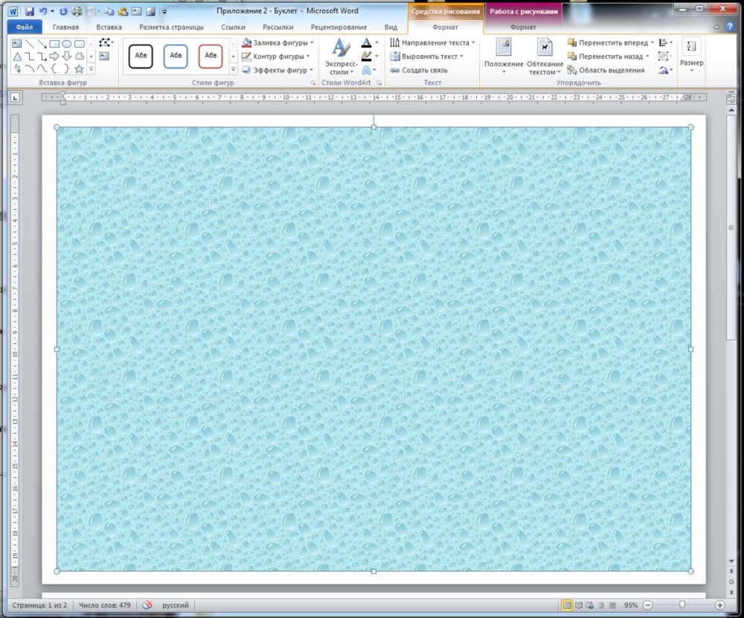The width and height of the screenshot is (744, 618).
Task: Expand the Заливка фигуры dropdown
Action: (x=310, y=43)
